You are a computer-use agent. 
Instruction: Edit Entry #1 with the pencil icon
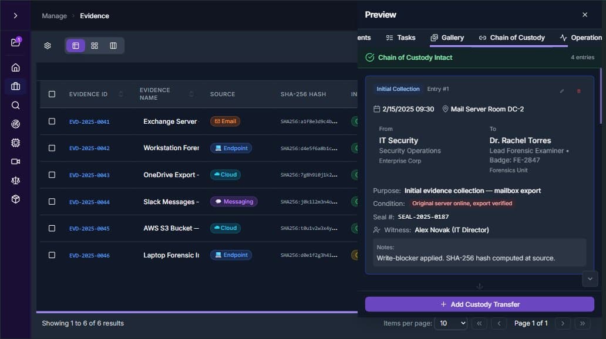coord(561,91)
